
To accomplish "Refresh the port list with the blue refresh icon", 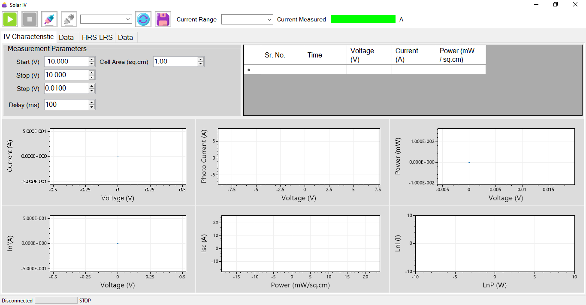I will pos(143,19).
